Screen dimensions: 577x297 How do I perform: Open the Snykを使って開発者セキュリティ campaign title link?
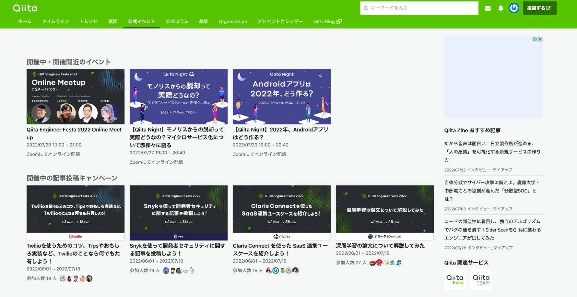pyautogui.click(x=177, y=250)
